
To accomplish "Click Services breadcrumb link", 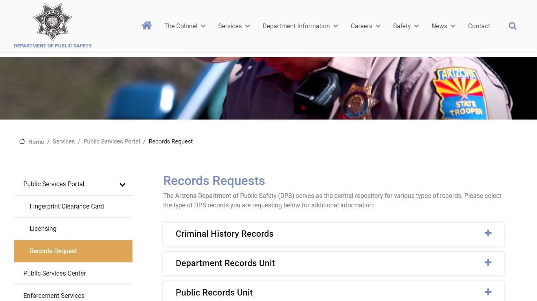I will click(64, 141).
